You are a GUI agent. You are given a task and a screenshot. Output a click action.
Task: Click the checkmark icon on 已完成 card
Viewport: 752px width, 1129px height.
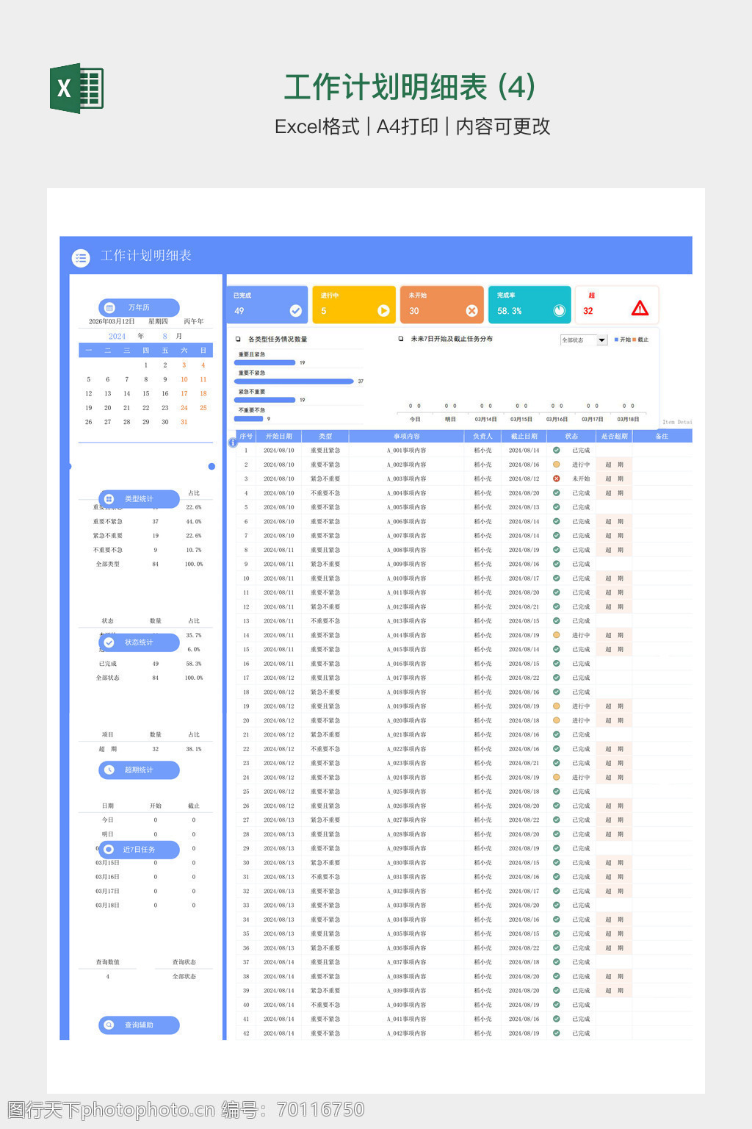click(295, 311)
